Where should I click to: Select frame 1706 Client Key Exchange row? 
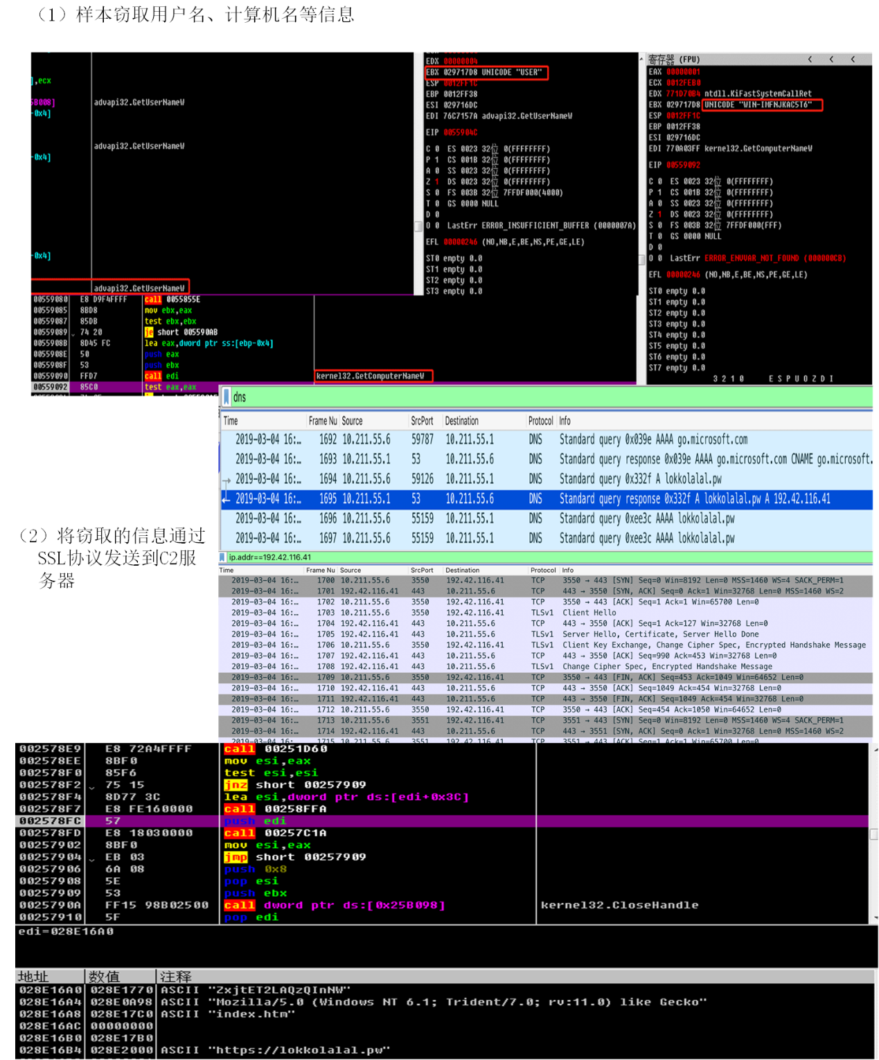[545, 645]
